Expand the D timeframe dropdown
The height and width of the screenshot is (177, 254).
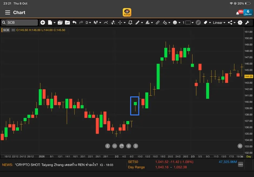[88, 22]
